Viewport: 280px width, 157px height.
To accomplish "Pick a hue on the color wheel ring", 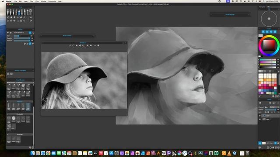I will [x=269, y=37].
